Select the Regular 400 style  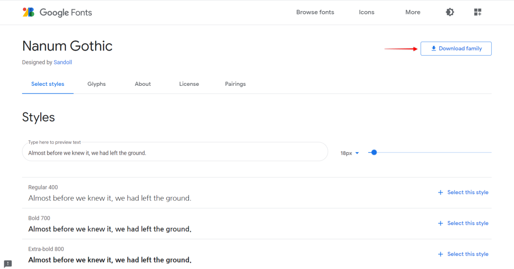point(463,192)
